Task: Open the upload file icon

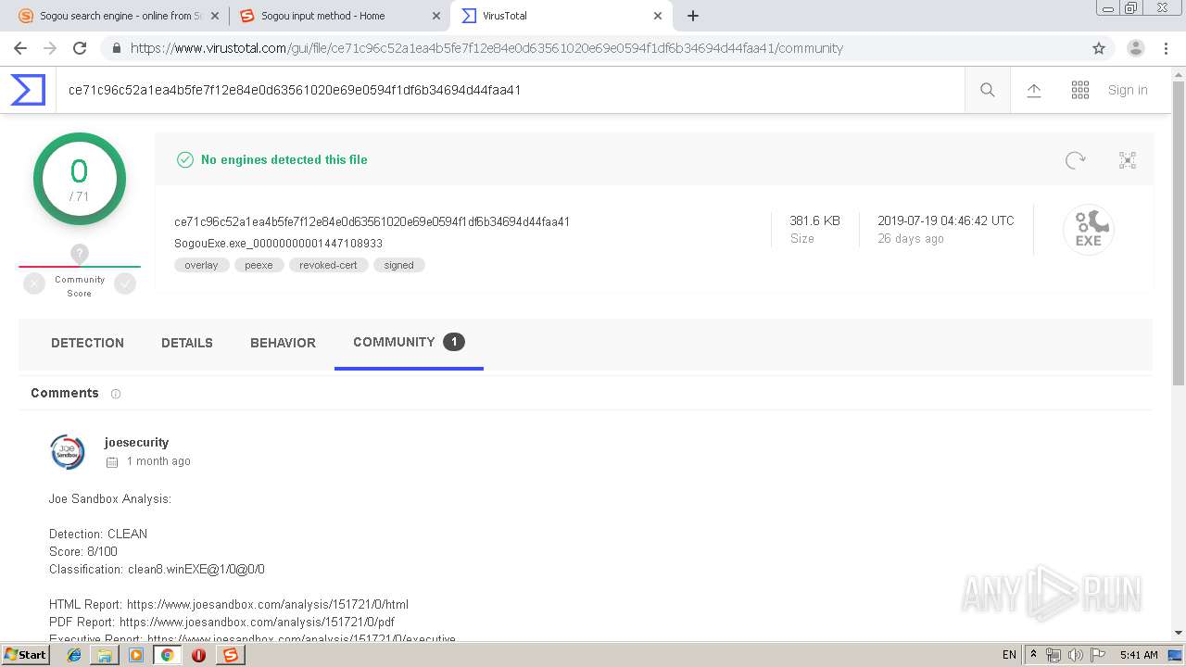Action: coord(1034,90)
